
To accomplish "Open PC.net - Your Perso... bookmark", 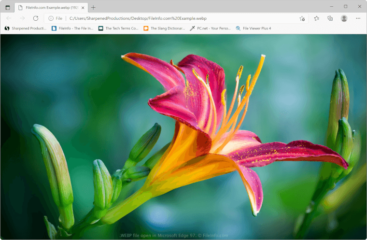I will pos(211,28).
